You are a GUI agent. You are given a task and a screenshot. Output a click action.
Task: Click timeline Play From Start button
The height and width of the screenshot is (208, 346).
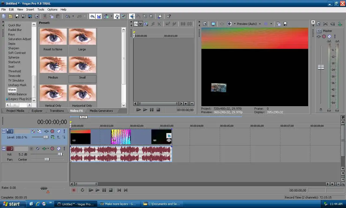(91, 190)
